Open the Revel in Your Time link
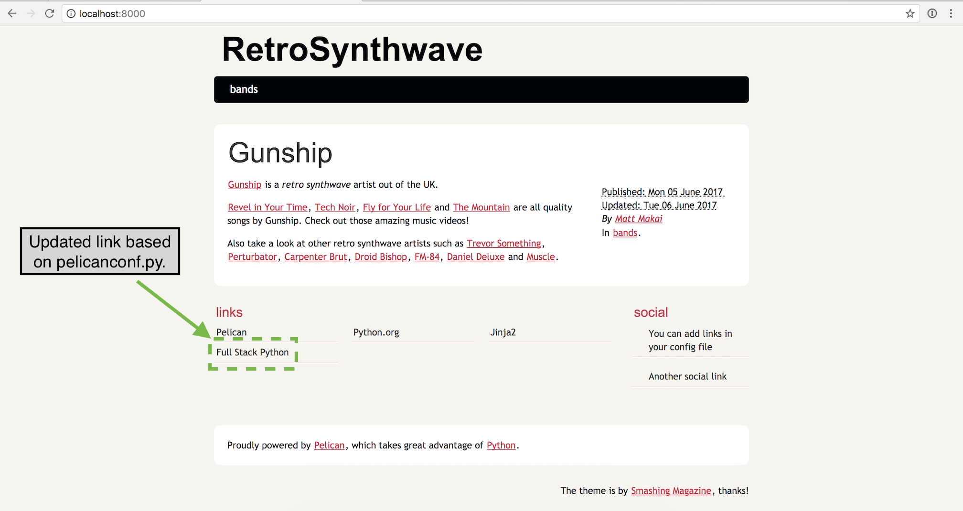This screenshot has height=511, width=963. pyautogui.click(x=267, y=207)
